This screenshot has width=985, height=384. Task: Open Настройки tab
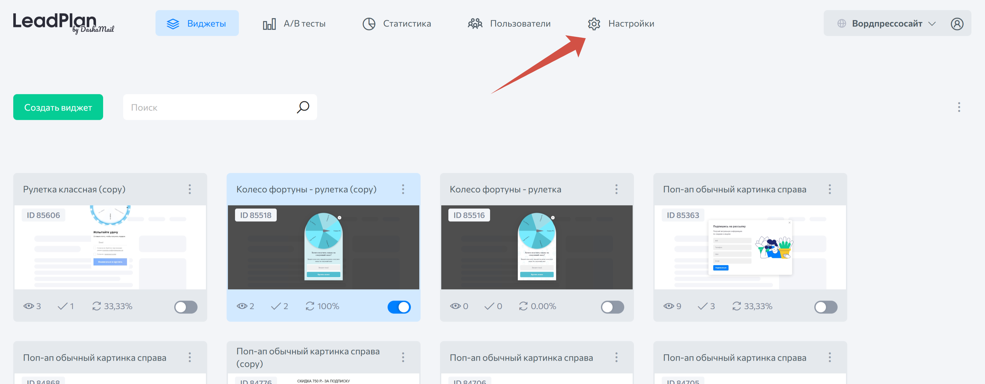[621, 24]
